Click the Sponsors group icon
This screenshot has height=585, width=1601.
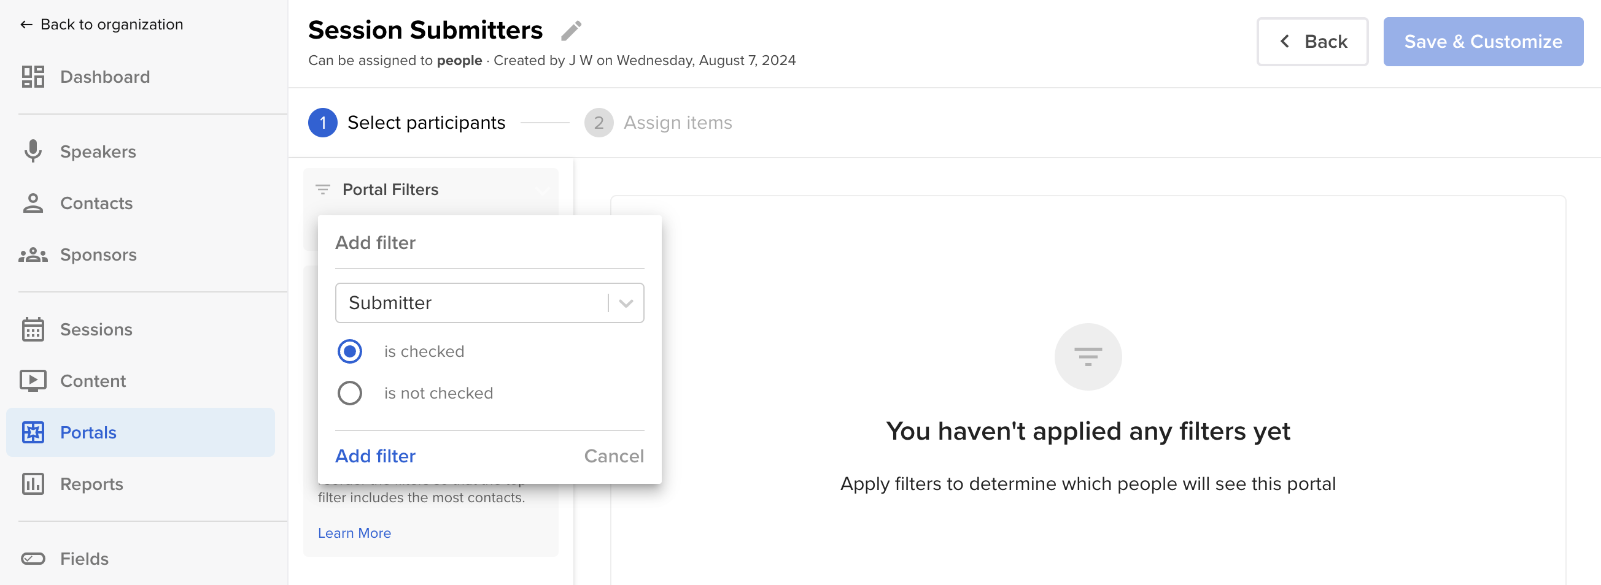tap(33, 254)
